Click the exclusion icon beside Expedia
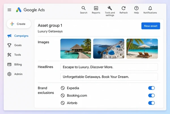Viewport: 170px width, 114px height. (x=63, y=88)
